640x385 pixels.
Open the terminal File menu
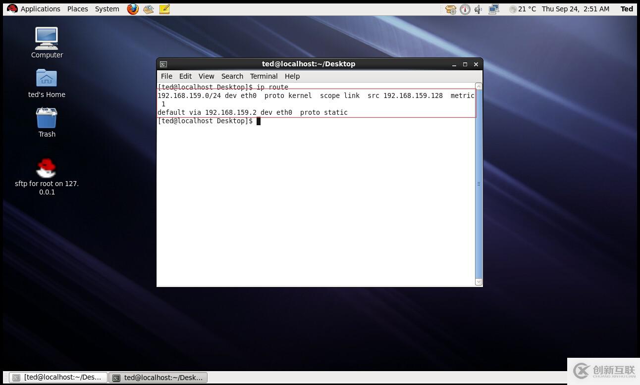click(x=166, y=76)
